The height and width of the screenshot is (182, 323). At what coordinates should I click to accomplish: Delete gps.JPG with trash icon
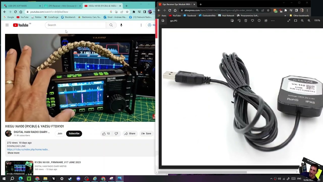click(x=246, y=20)
